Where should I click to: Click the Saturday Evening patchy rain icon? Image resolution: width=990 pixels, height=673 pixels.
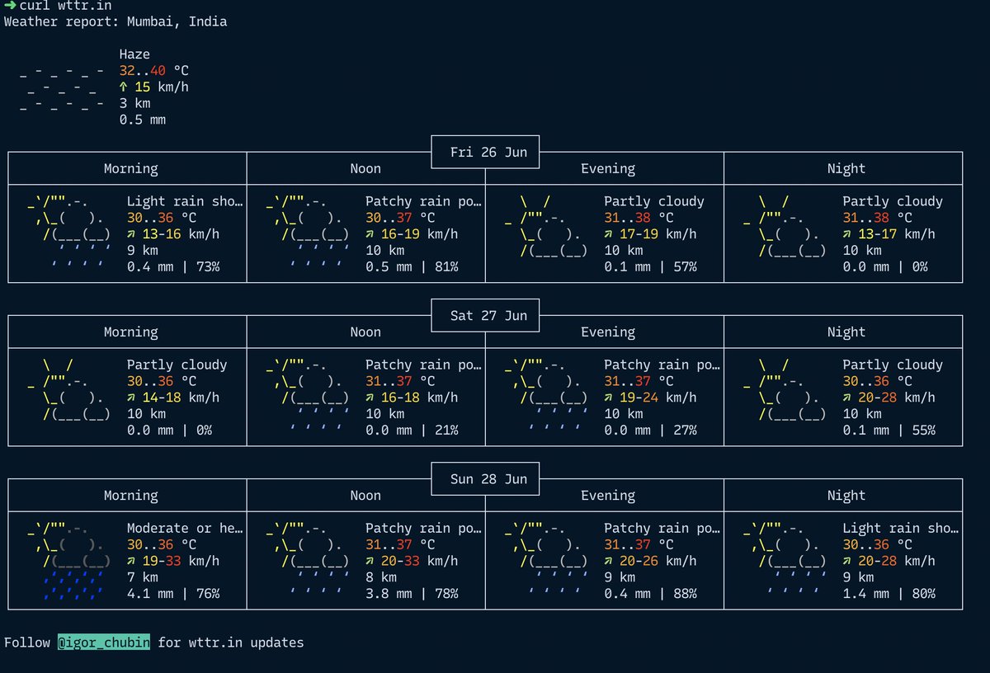pos(546,396)
